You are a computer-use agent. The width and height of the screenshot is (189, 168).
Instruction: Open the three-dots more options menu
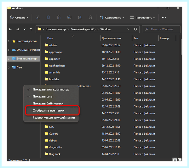164,18
